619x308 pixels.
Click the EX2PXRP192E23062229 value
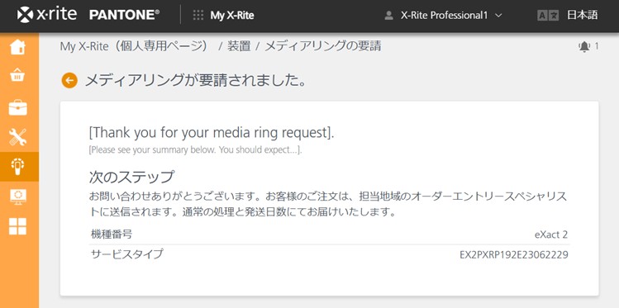[x=514, y=255]
